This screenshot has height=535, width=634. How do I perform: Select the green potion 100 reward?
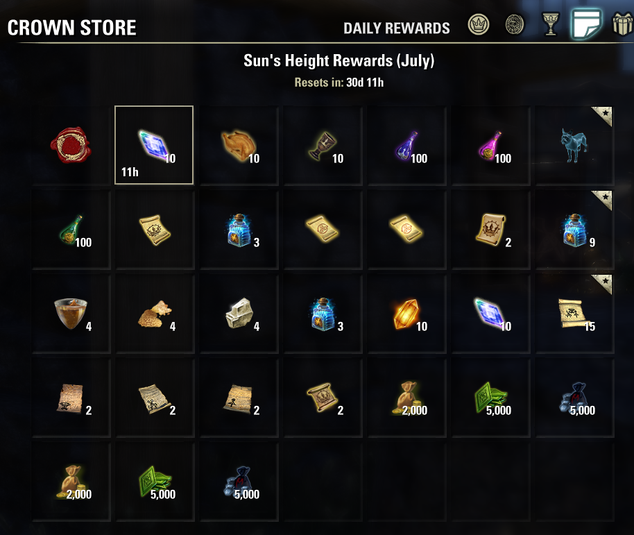coord(71,230)
